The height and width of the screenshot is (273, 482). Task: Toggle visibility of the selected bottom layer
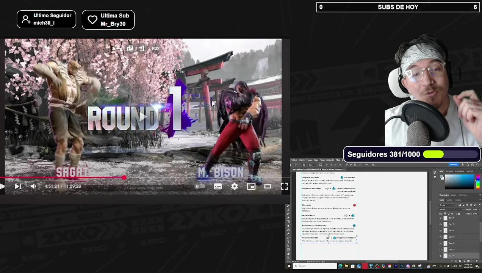pos(441,256)
